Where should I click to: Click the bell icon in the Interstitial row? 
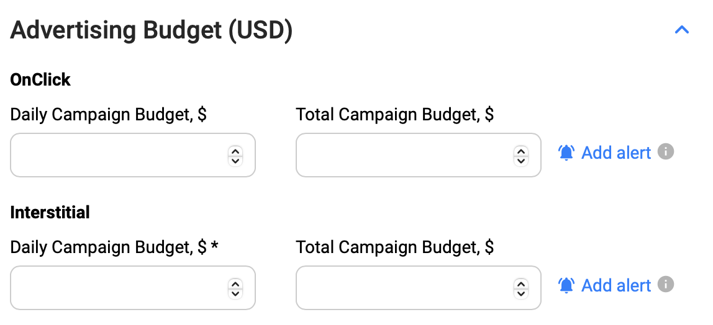(566, 285)
